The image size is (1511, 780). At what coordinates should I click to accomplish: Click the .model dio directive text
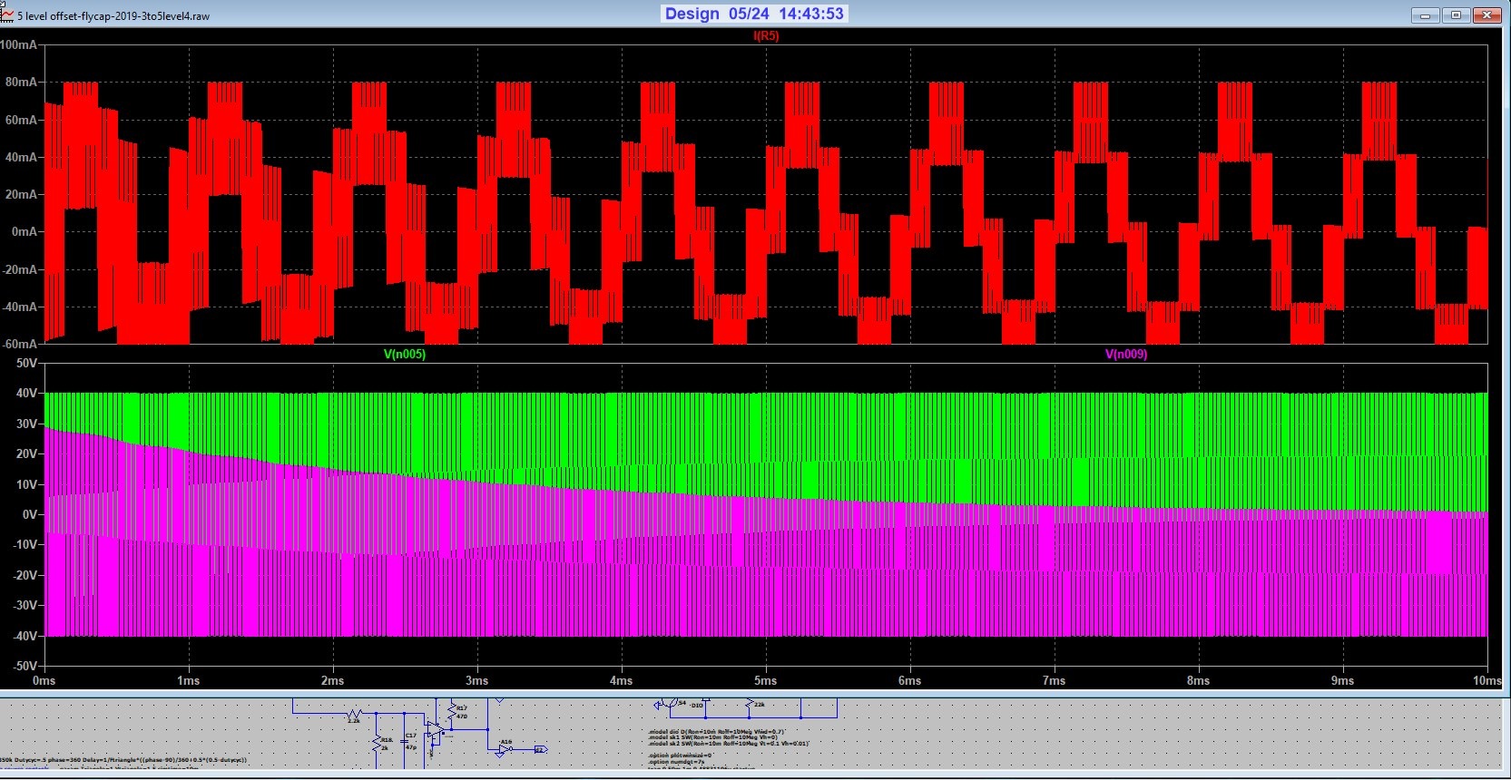(716, 731)
